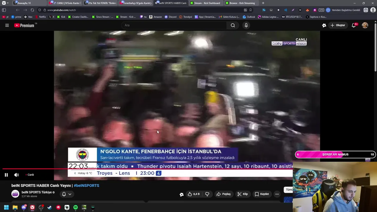Screen dimensions: 377x212
Task: Open the Creator Dashb... bookmark
Action: (x=78, y=17)
